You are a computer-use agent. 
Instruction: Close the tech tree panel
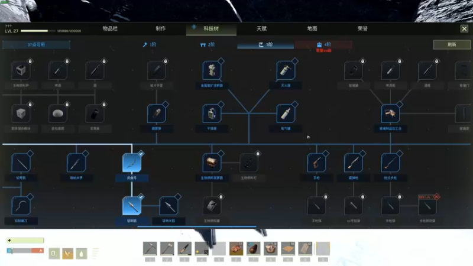click(464, 28)
